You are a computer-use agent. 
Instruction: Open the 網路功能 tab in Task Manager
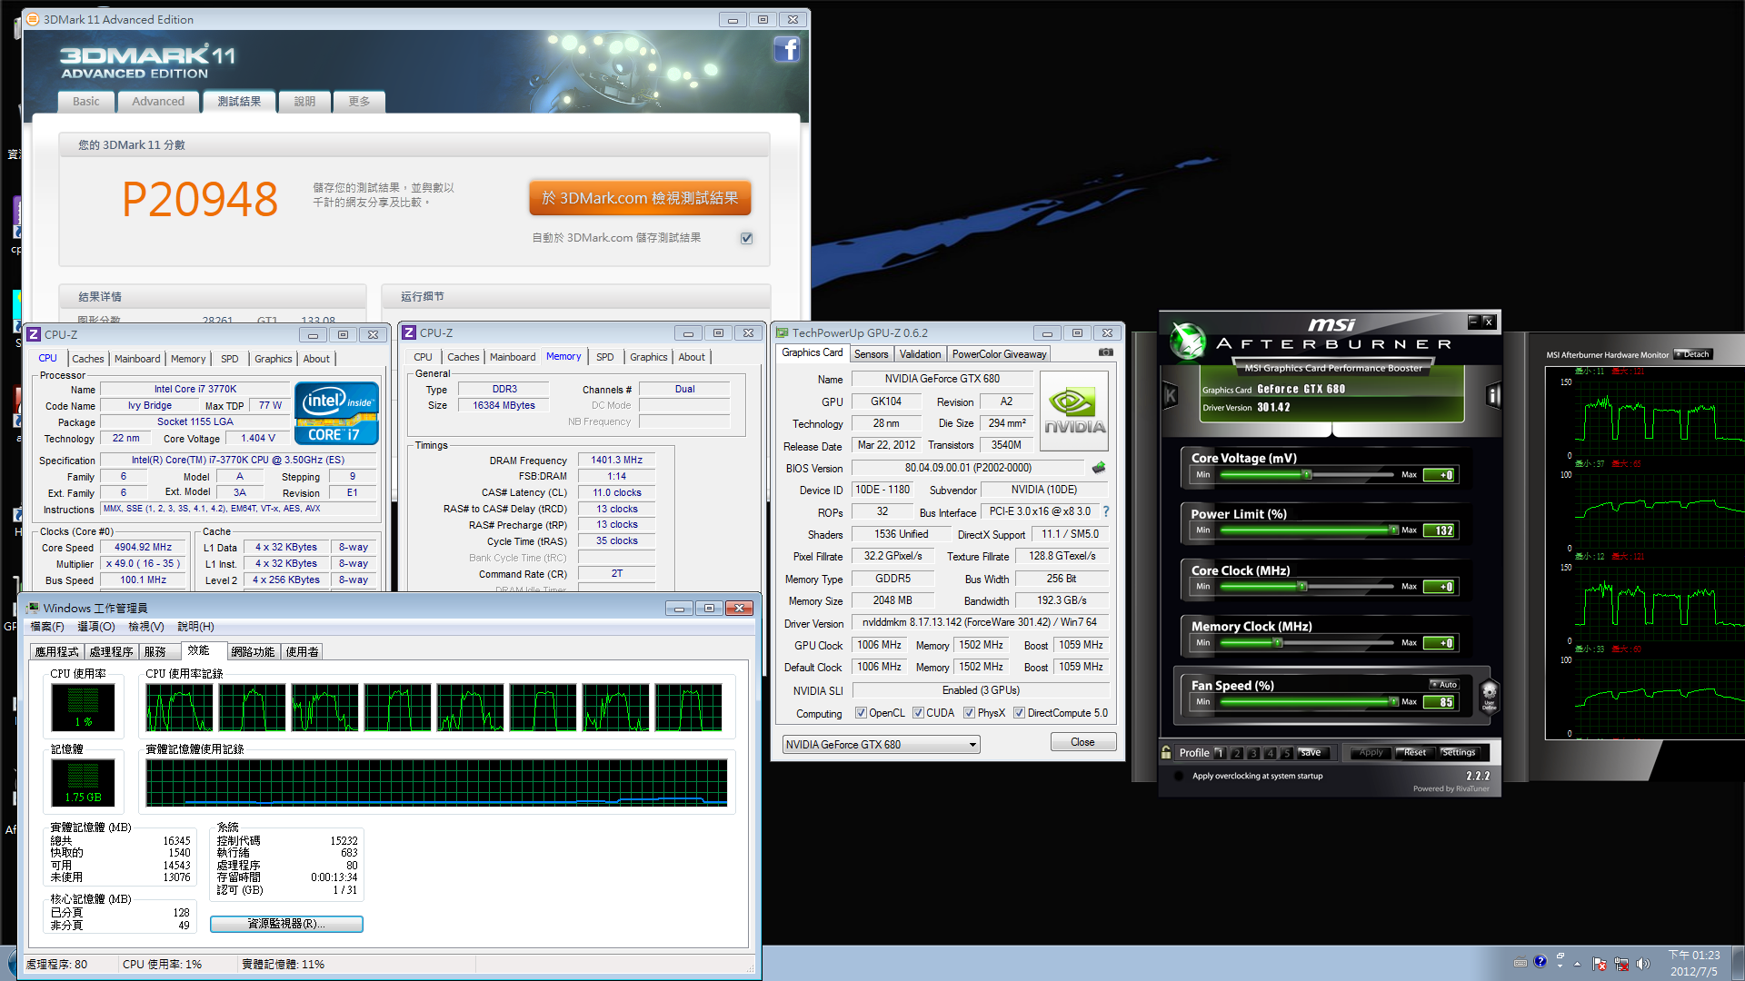[253, 652]
